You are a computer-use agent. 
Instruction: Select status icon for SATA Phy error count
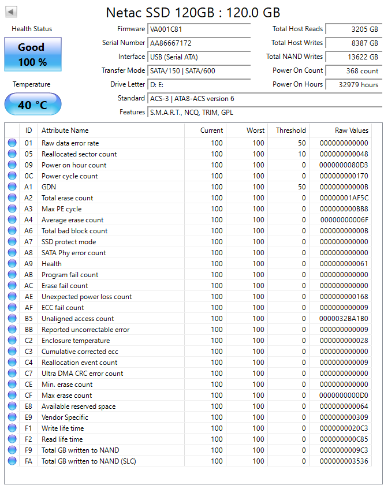coord(12,253)
